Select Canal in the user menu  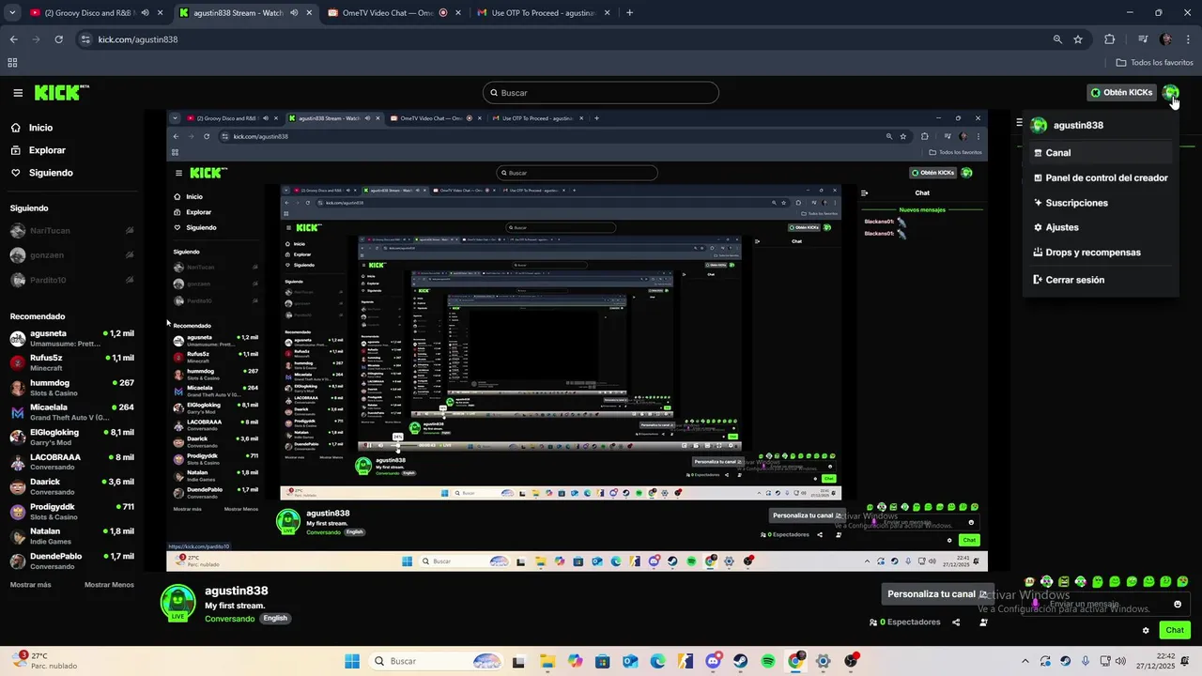(1099, 153)
